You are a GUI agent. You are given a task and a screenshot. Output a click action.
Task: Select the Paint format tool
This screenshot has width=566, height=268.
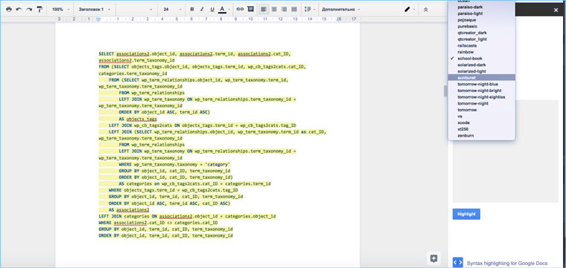39,10
